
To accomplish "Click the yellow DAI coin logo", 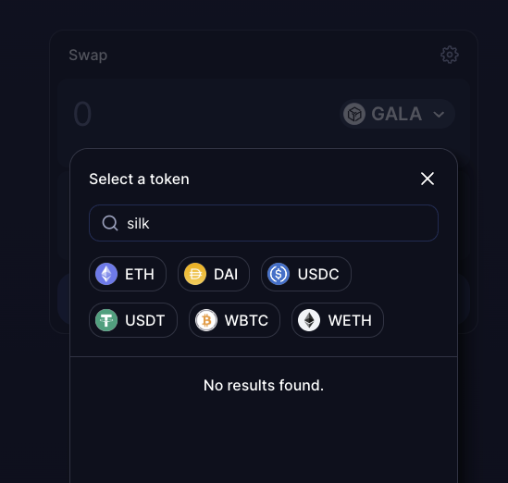I will 195,274.
